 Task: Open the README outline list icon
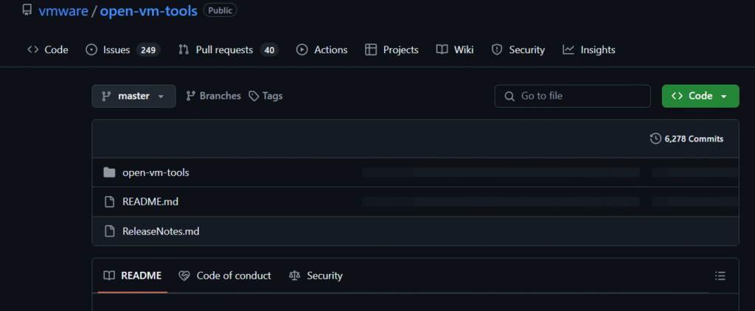click(x=720, y=276)
